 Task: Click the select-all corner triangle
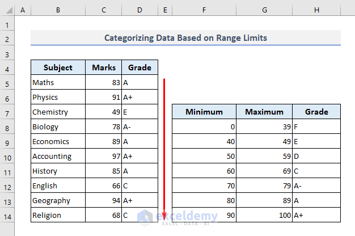[x=9, y=10]
